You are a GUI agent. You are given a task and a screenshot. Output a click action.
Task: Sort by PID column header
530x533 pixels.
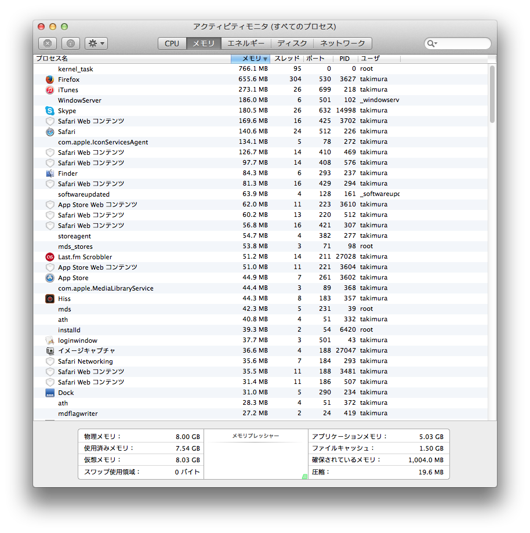(344, 59)
